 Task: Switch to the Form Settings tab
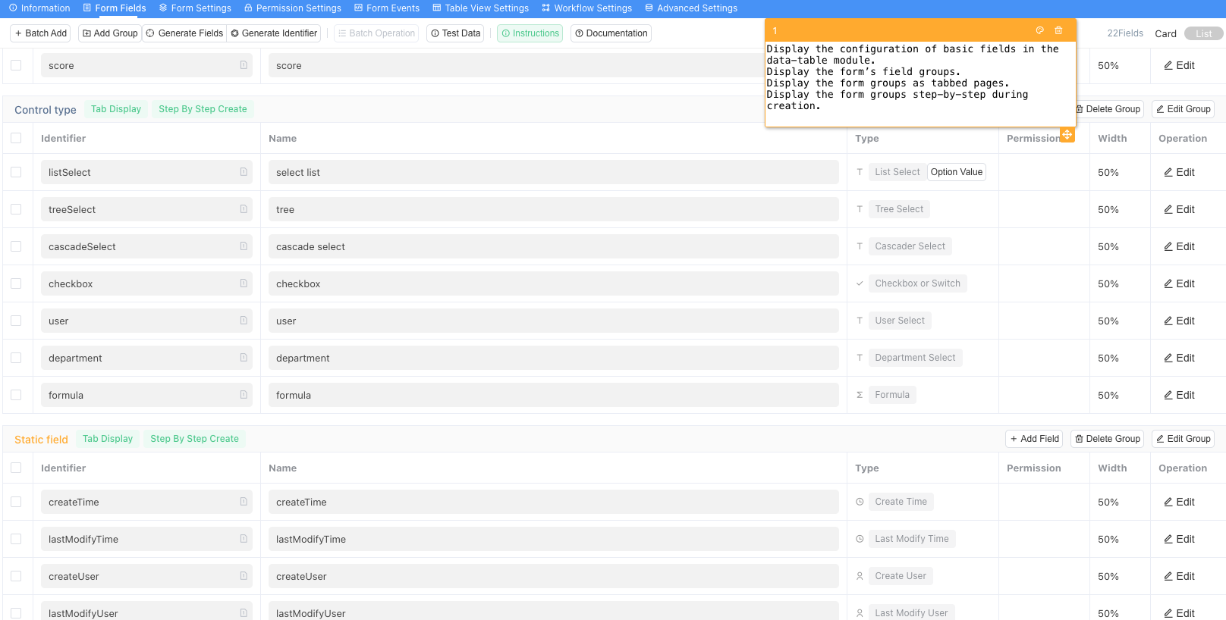(195, 8)
